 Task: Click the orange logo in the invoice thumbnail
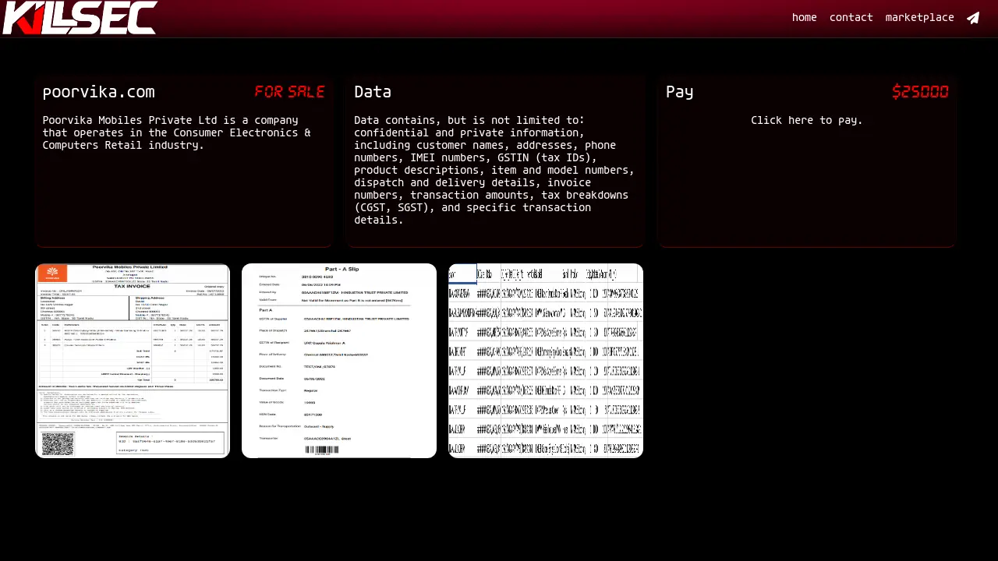click(x=53, y=273)
